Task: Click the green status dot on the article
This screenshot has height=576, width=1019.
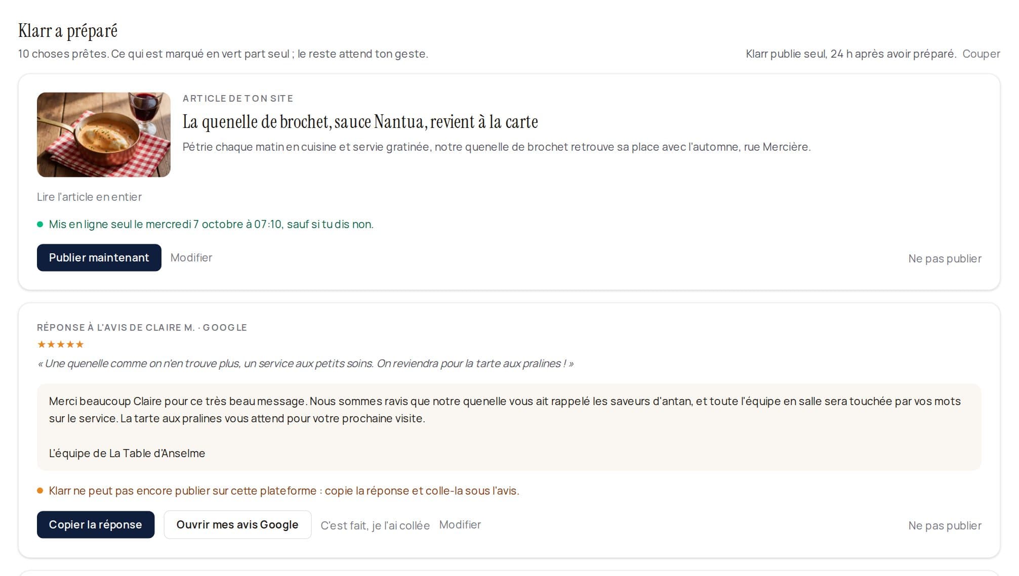Action: pyautogui.click(x=40, y=224)
